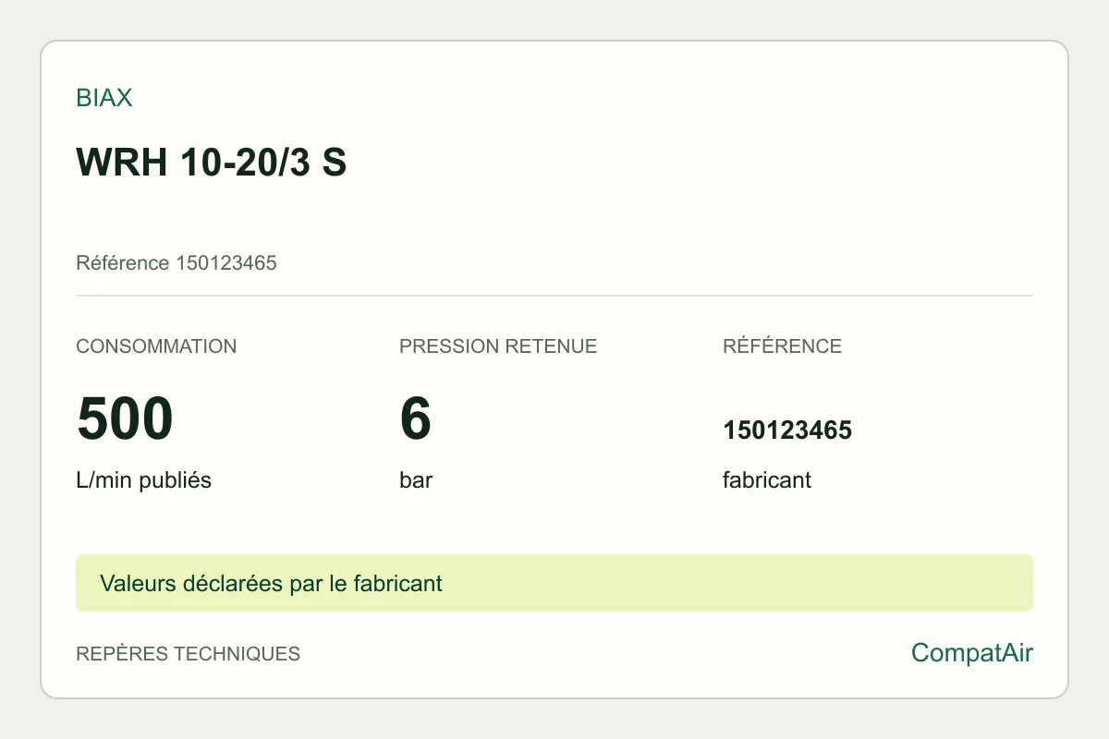Click the PRESSION RETENUE heading
The height and width of the screenshot is (739, 1109).
click(498, 346)
